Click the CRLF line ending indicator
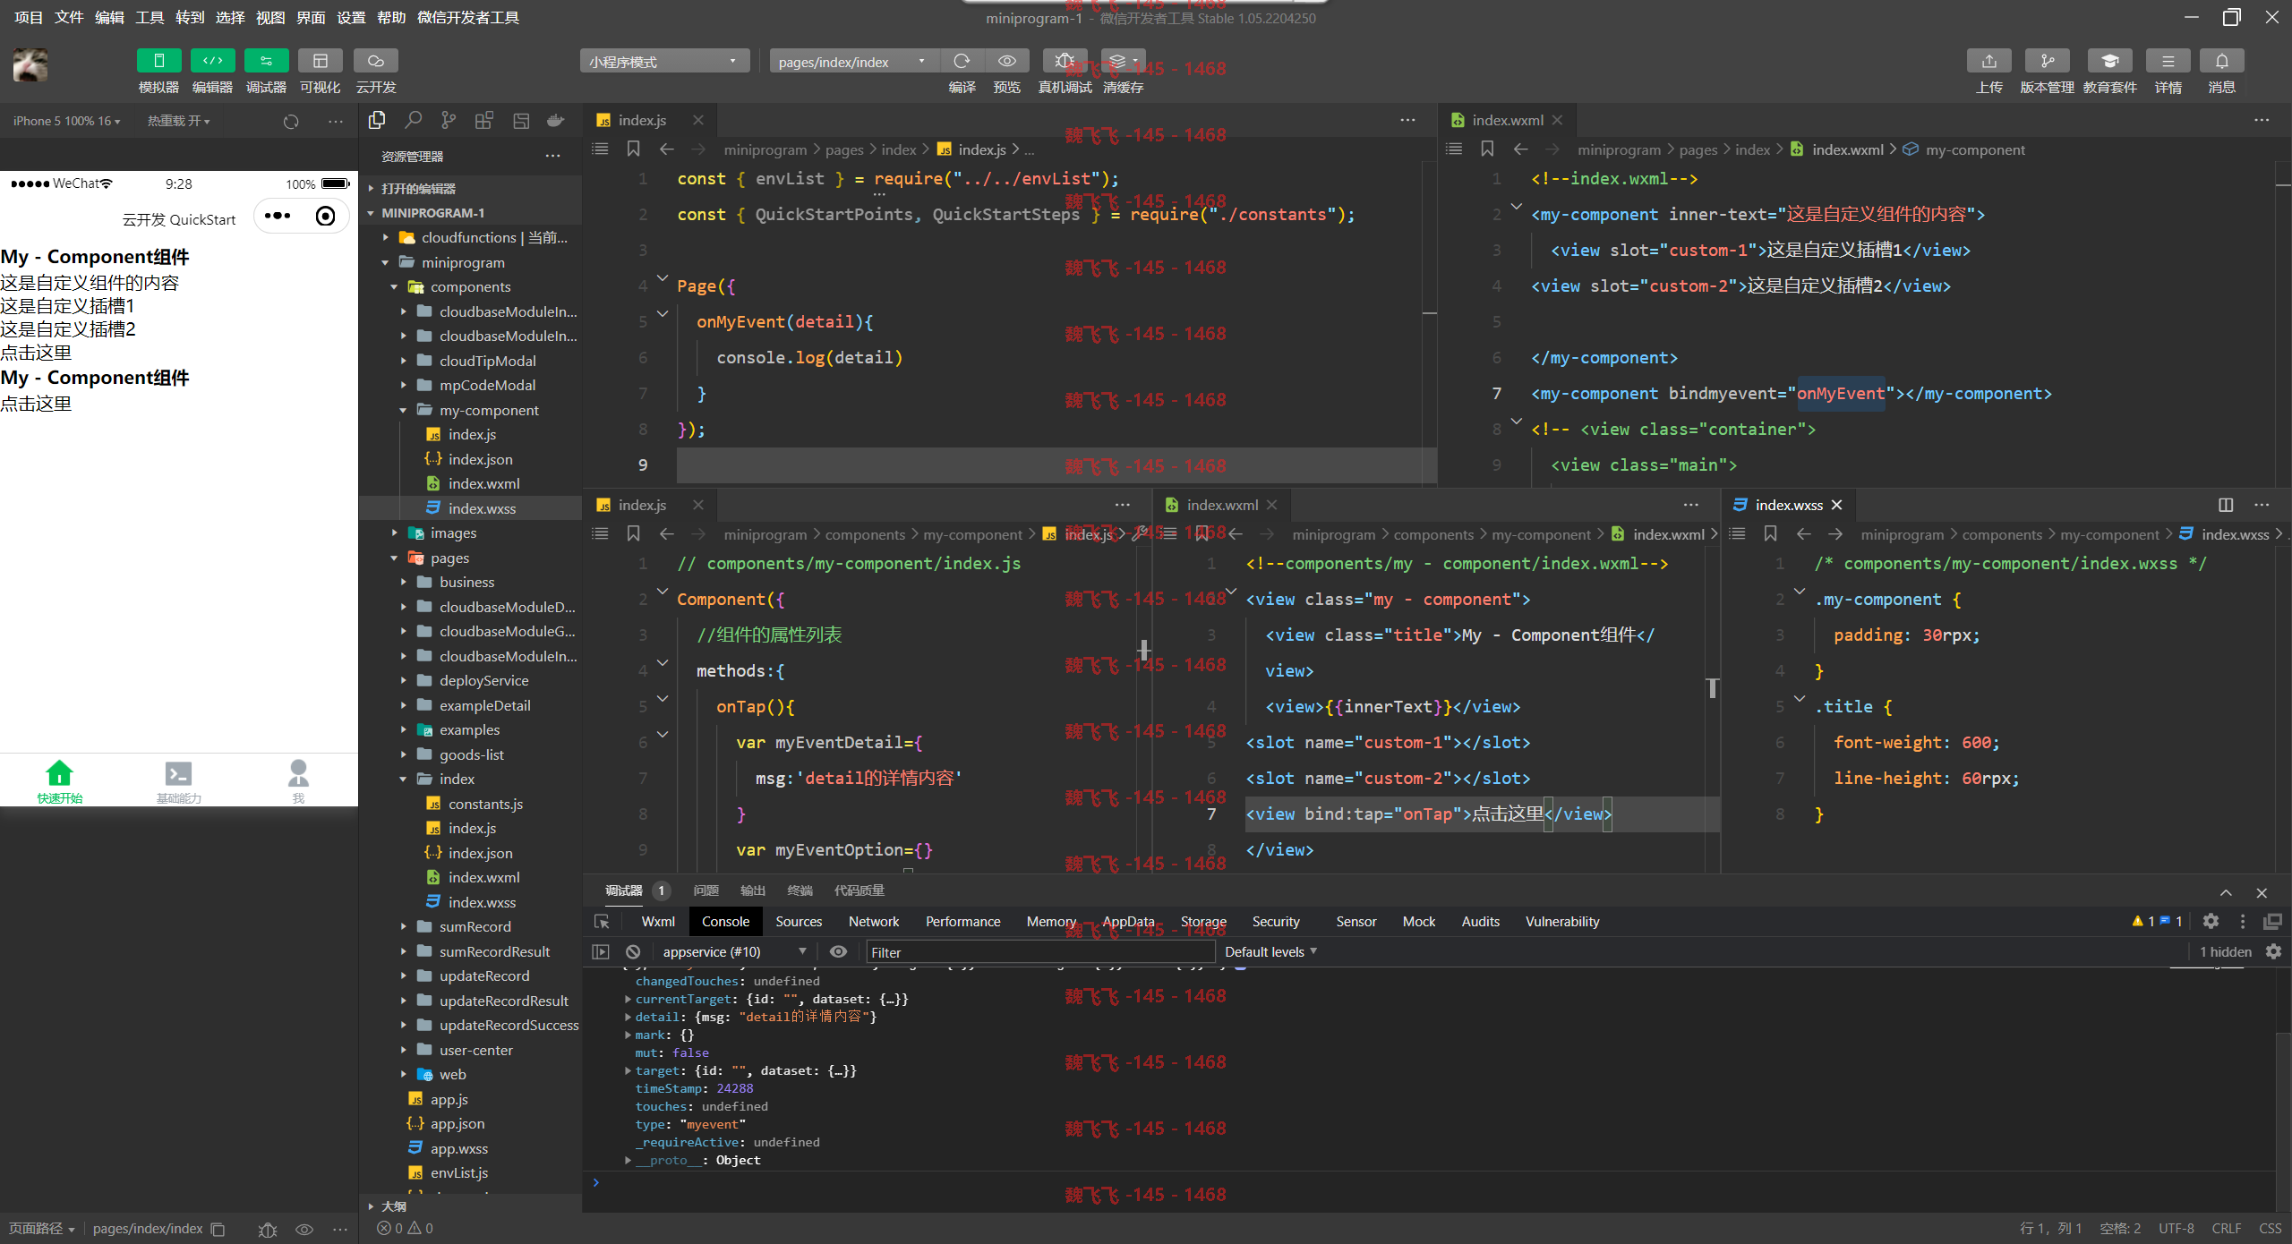Screen dimensions: 2292x1244 2227,1229
